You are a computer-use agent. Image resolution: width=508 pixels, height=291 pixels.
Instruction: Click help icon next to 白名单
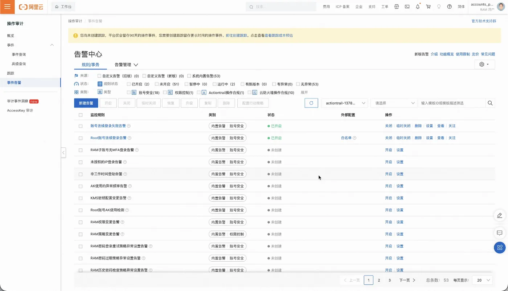pyautogui.click(x=355, y=138)
